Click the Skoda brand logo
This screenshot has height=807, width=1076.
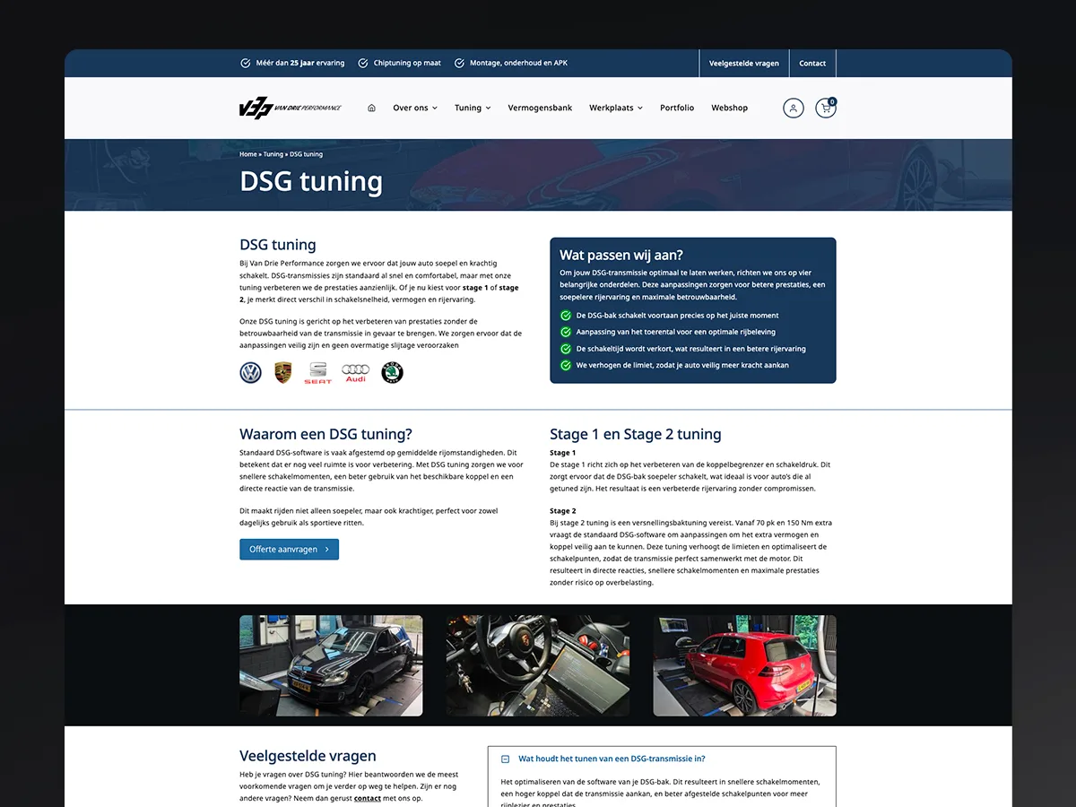click(393, 373)
